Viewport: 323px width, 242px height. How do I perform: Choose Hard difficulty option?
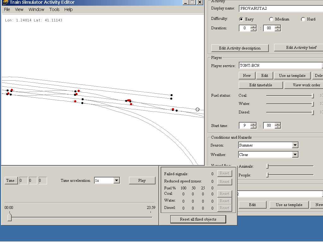click(x=303, y=19)
